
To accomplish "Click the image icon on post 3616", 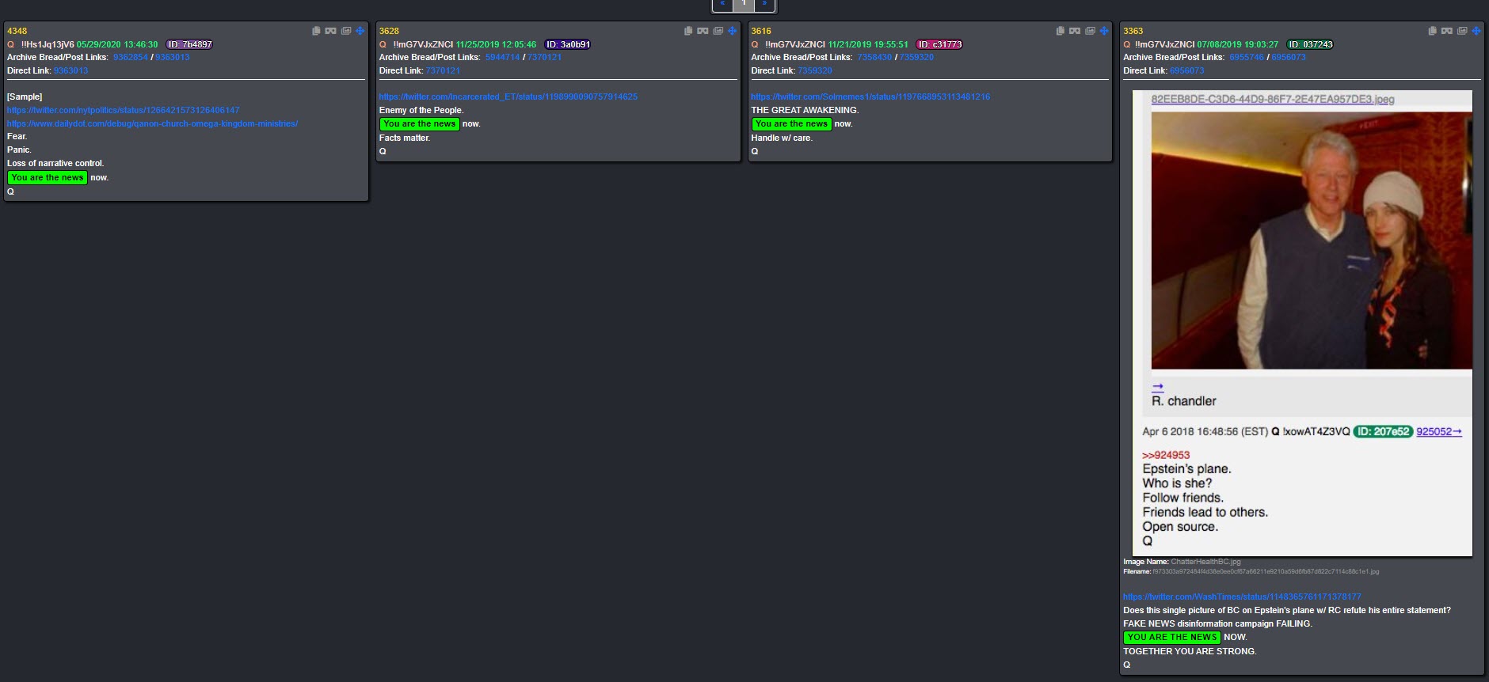I will click(1091, 31).
